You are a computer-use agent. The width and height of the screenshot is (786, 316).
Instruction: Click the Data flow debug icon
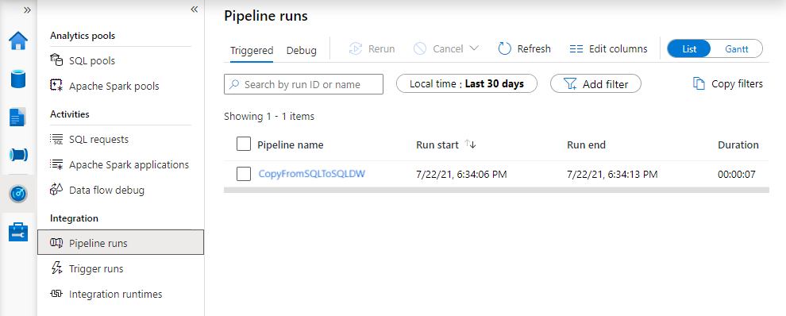(56, 190)
